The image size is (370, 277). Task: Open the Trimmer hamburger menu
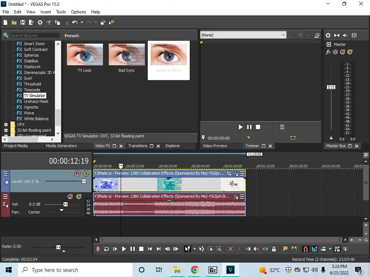click(282, 127)
